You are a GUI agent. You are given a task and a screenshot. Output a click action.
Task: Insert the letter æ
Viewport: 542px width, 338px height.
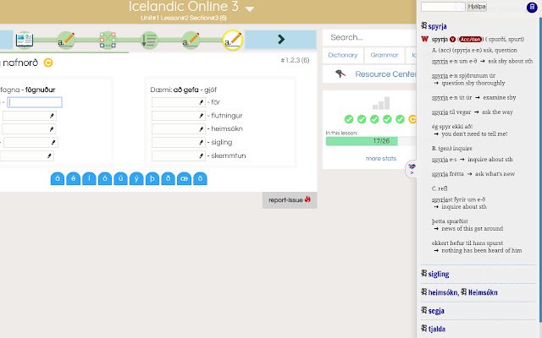[184, 178]
